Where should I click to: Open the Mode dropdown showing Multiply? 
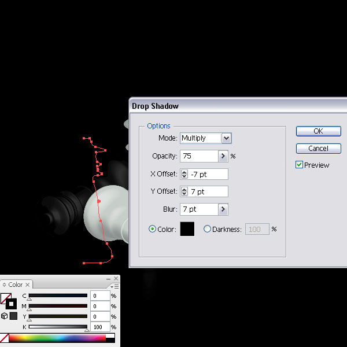pos(226,138)
